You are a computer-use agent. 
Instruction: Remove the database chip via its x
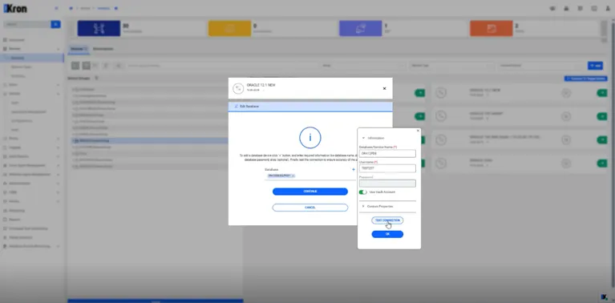(x=293, y=176)
